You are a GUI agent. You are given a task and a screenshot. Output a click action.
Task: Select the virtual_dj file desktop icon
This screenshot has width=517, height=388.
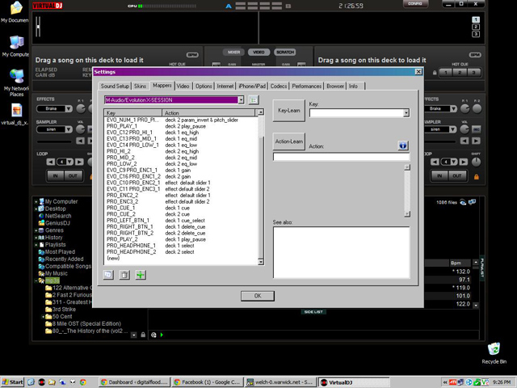15,114
